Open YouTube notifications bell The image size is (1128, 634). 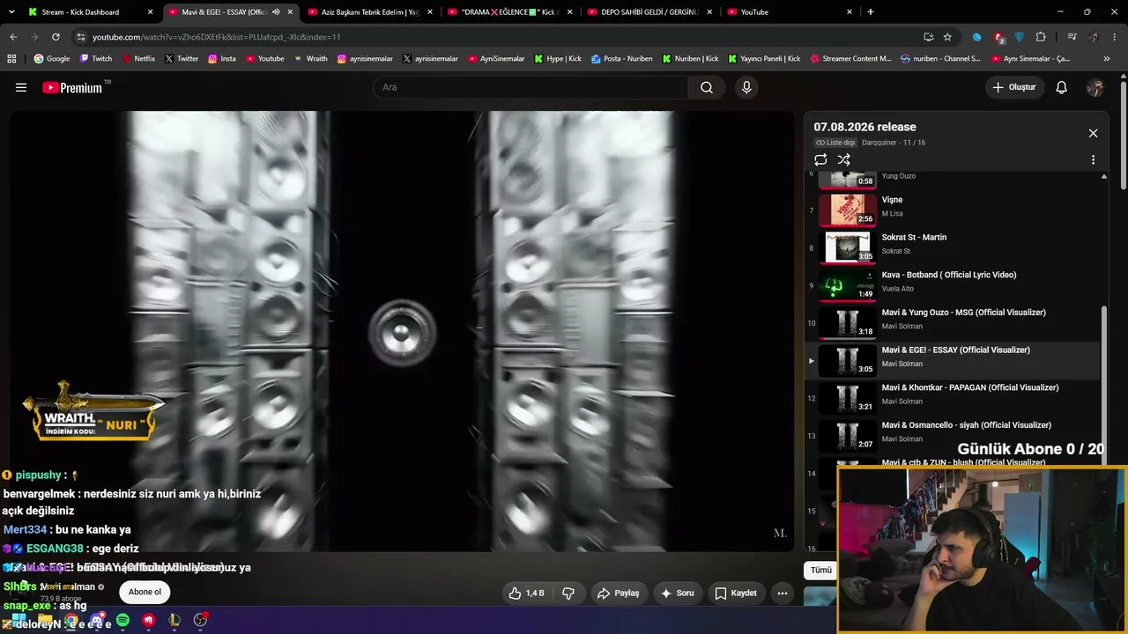1062,87
